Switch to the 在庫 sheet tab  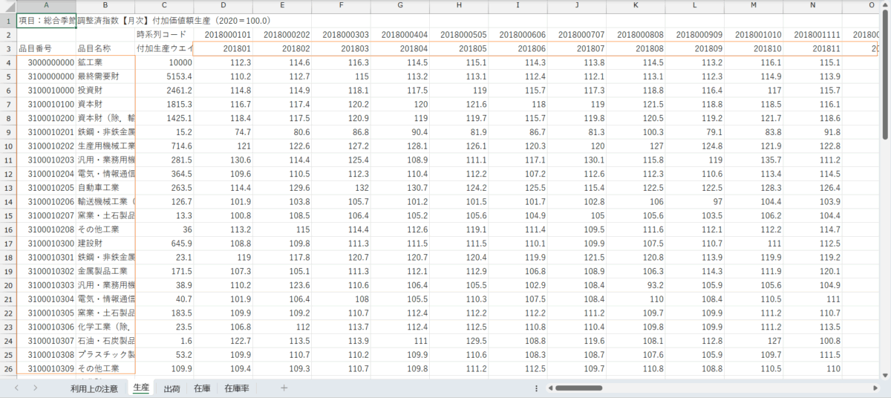(202, 388)
